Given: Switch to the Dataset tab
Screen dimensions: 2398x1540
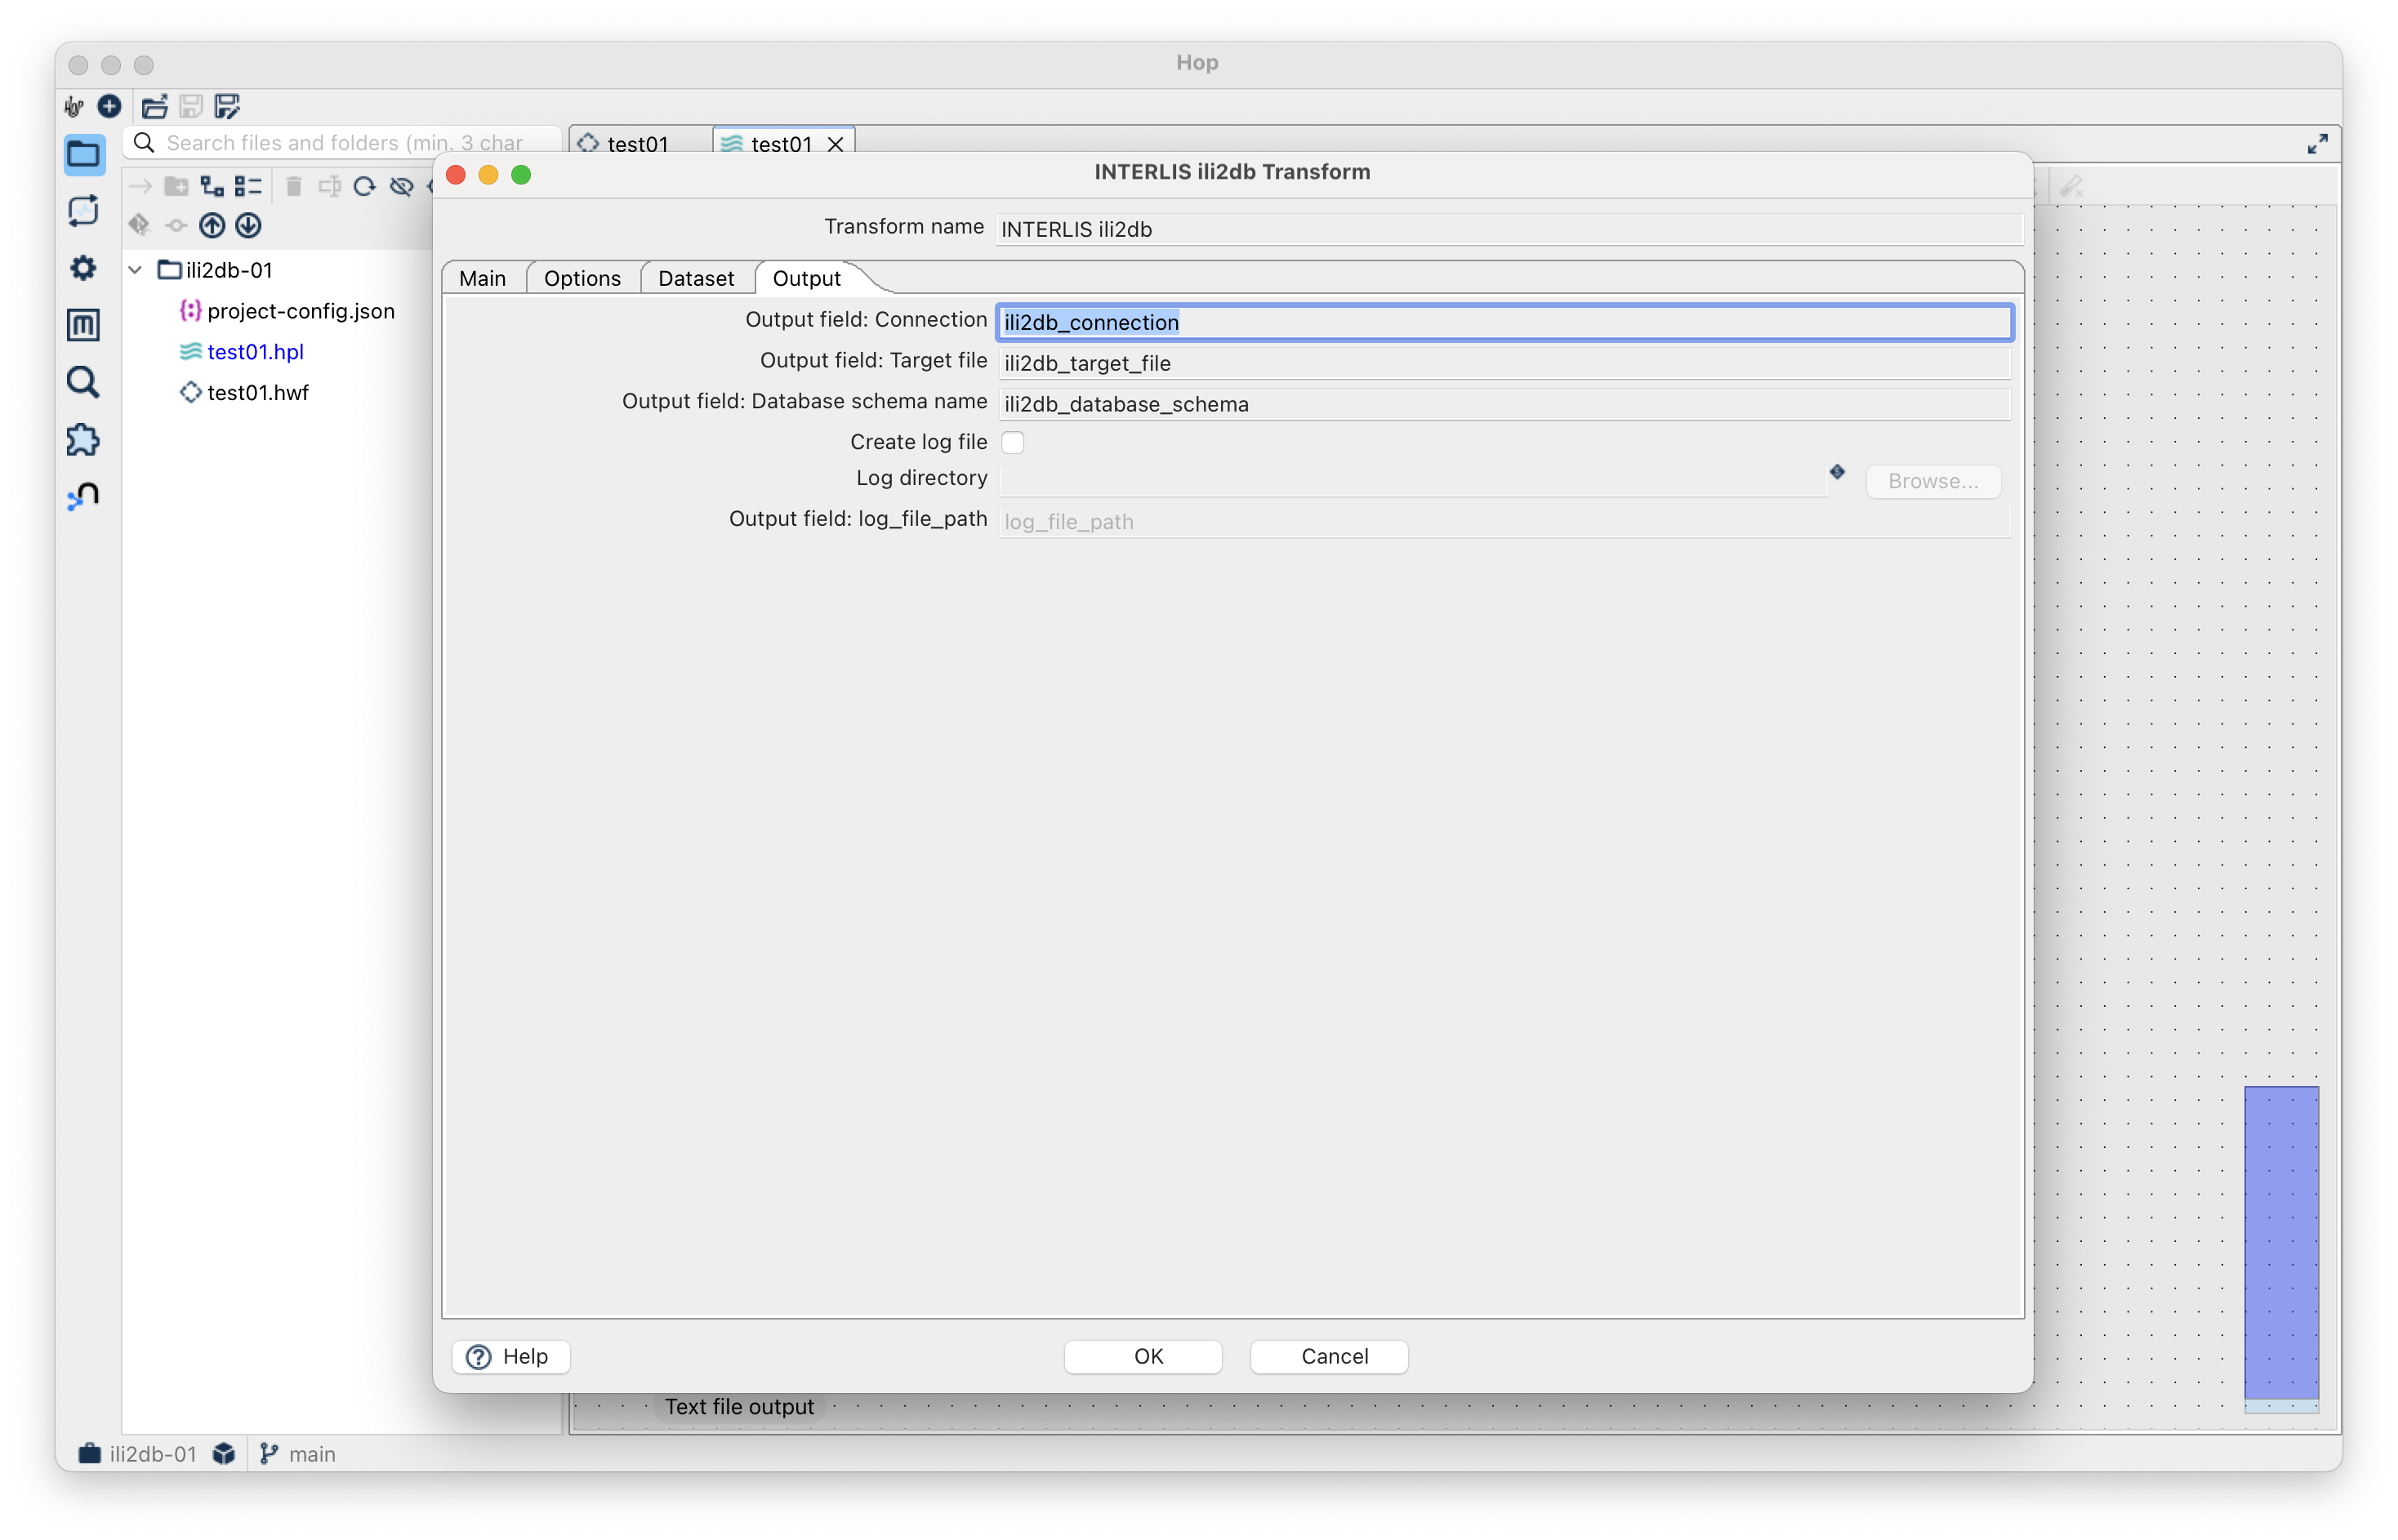Looking at the screenshot, I should pyautogui.click(x=695, y=279).
